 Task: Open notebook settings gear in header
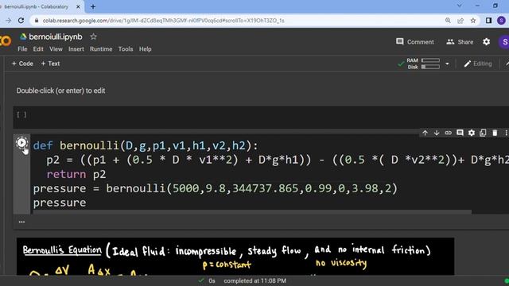point(486,42)
